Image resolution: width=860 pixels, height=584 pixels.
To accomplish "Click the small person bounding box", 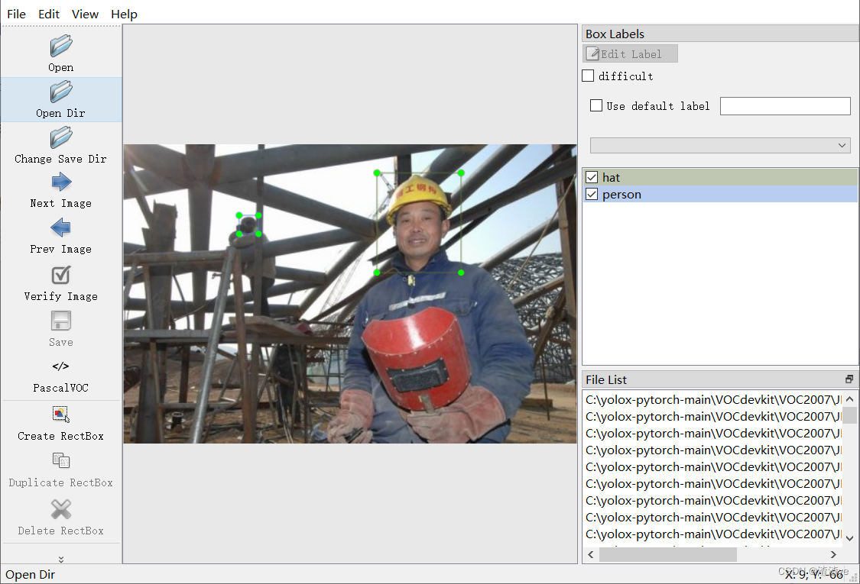I will click(x=249, y=224).
